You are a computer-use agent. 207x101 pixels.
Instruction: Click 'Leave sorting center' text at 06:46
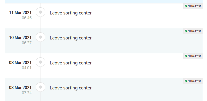click(x=71, y=13)
